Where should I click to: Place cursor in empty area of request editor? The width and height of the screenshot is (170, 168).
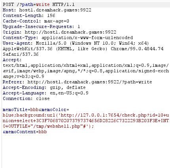(86, 151)
